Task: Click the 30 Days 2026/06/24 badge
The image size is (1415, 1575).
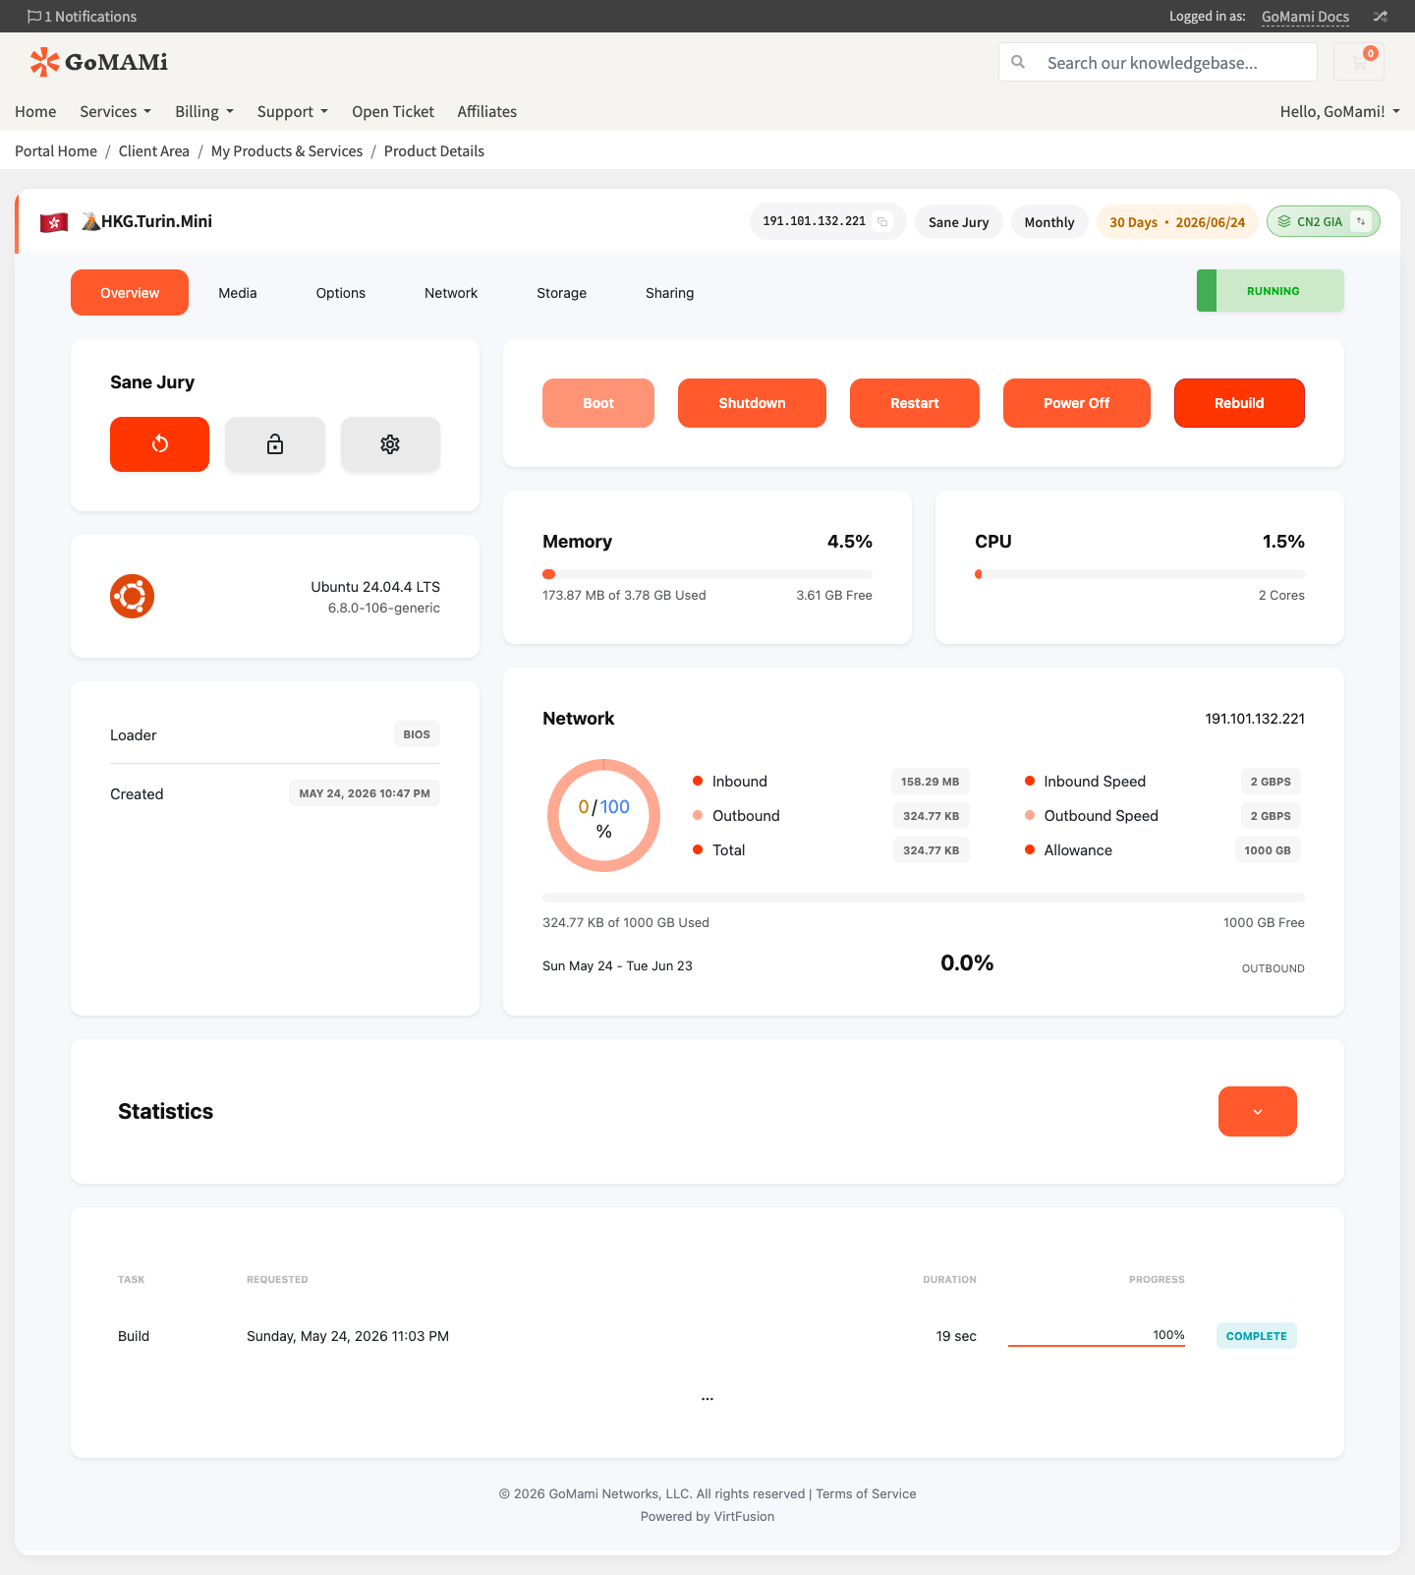Action: (x=1177, y=222)
